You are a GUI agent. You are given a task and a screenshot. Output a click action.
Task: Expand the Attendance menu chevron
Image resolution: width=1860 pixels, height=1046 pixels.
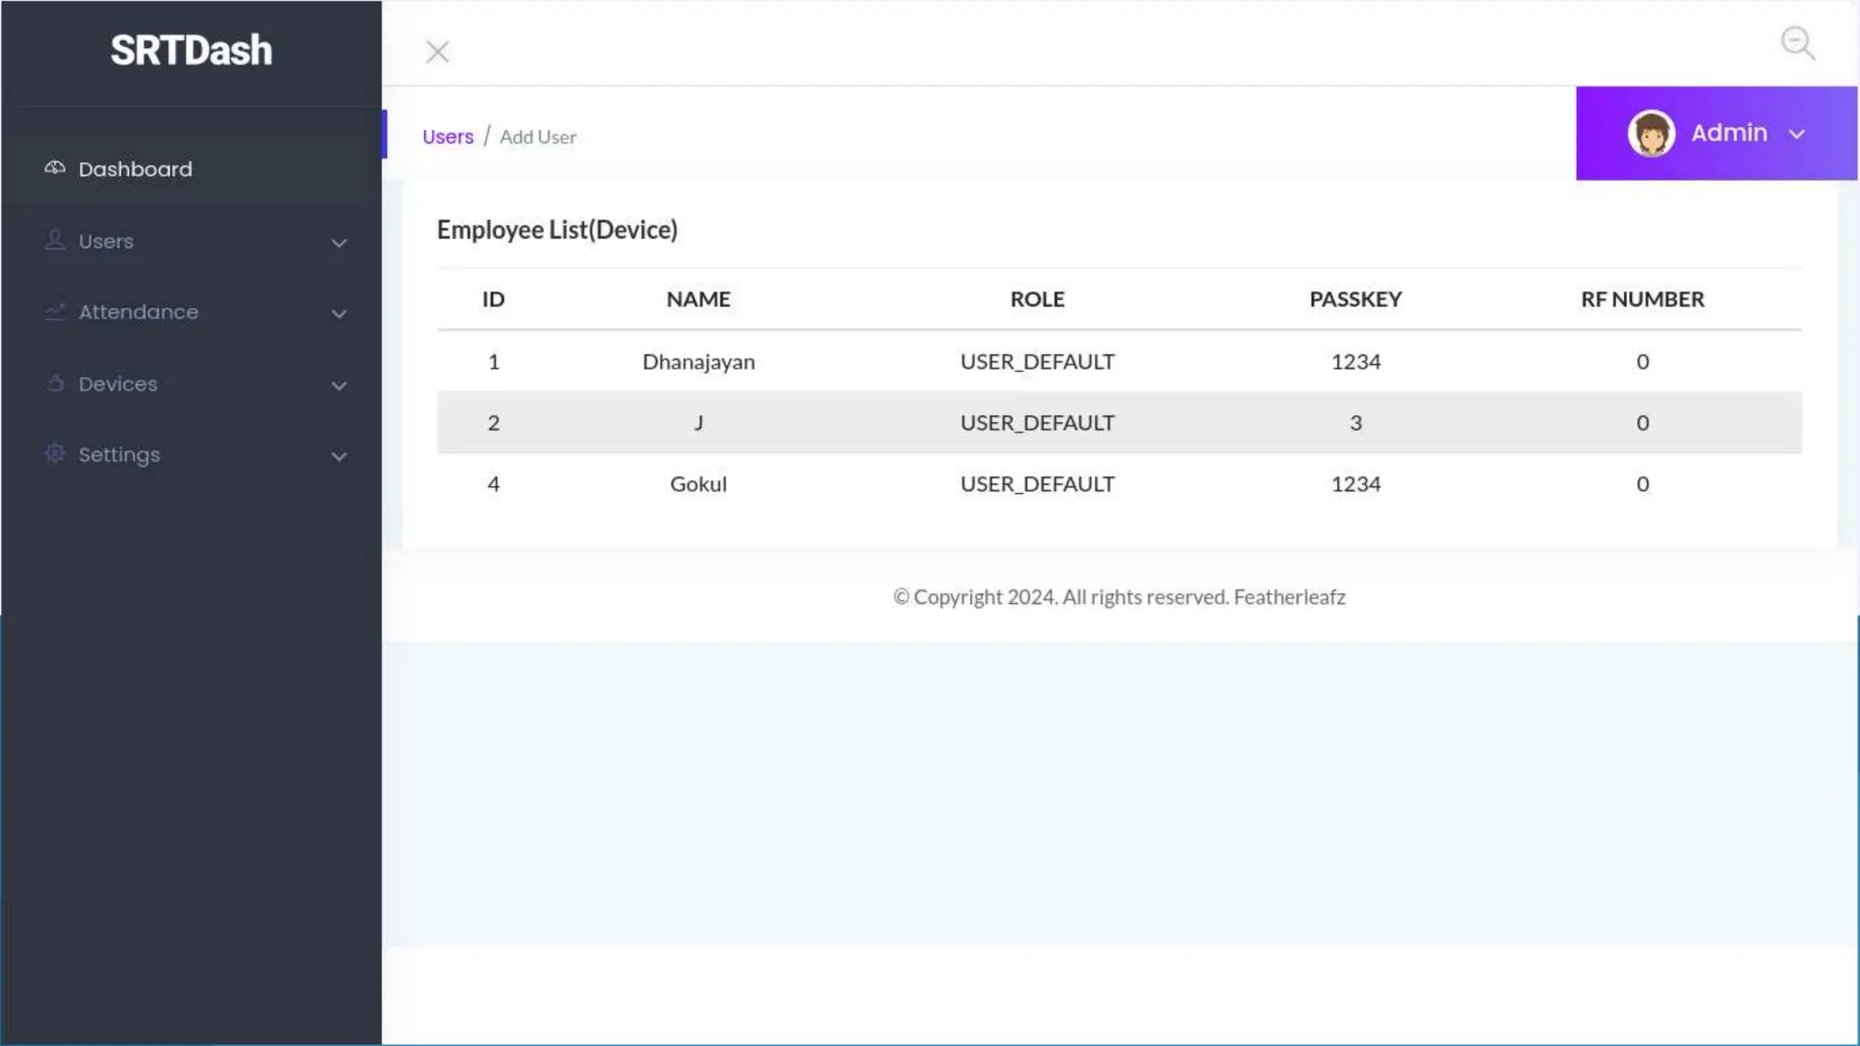pyautogui.click(x=339, y=314)
